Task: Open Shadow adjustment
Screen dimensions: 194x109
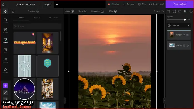Action: tap(33, 11)
